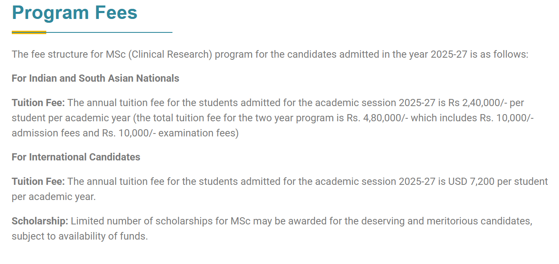This screenshot has width=559, height=264.
Task: Click the bold Scholarship label
Action: click(x=40, y=221)
